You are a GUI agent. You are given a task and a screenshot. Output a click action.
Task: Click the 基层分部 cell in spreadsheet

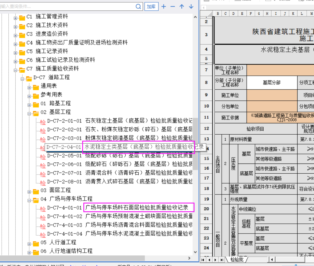[x=272, y=82]
